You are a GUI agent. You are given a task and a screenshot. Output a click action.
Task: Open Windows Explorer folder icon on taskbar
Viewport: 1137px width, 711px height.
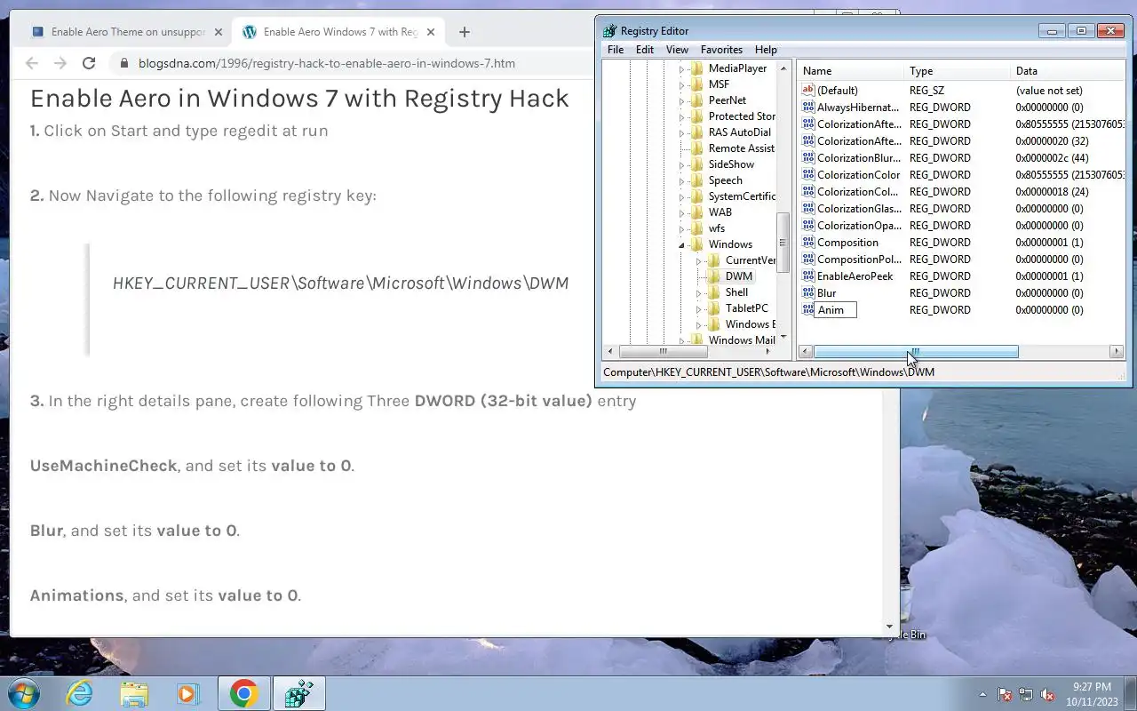pos(134,693)
